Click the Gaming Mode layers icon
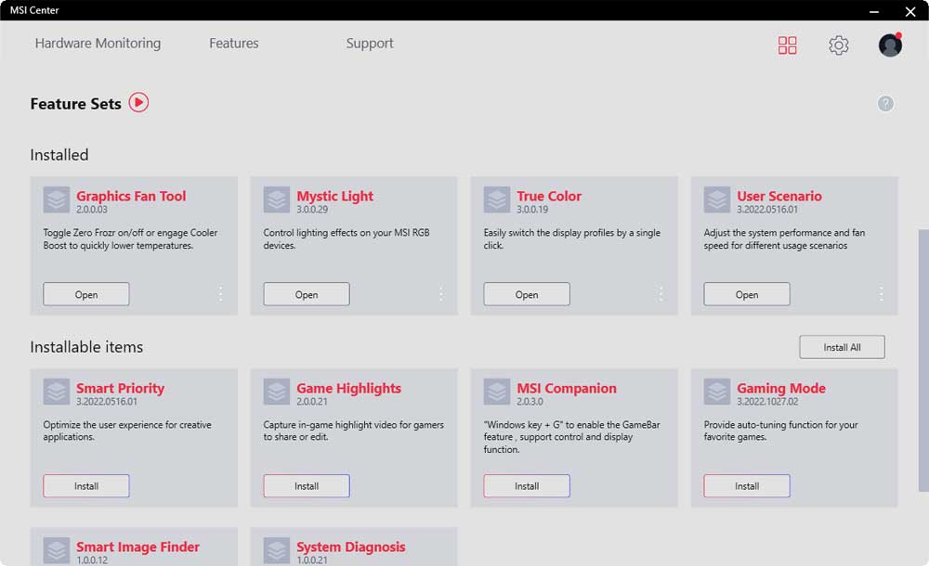The width and height of the screenshot is (929, 566). coord(717,392)
